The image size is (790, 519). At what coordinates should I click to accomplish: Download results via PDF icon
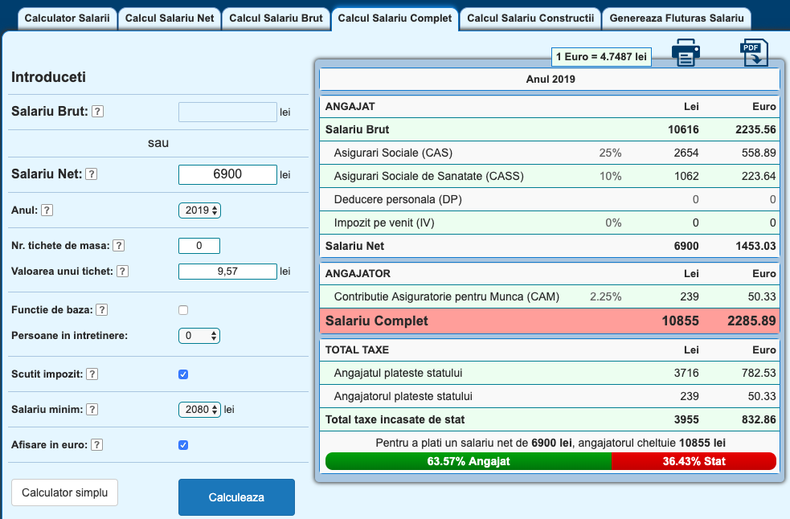click(753, 53)
